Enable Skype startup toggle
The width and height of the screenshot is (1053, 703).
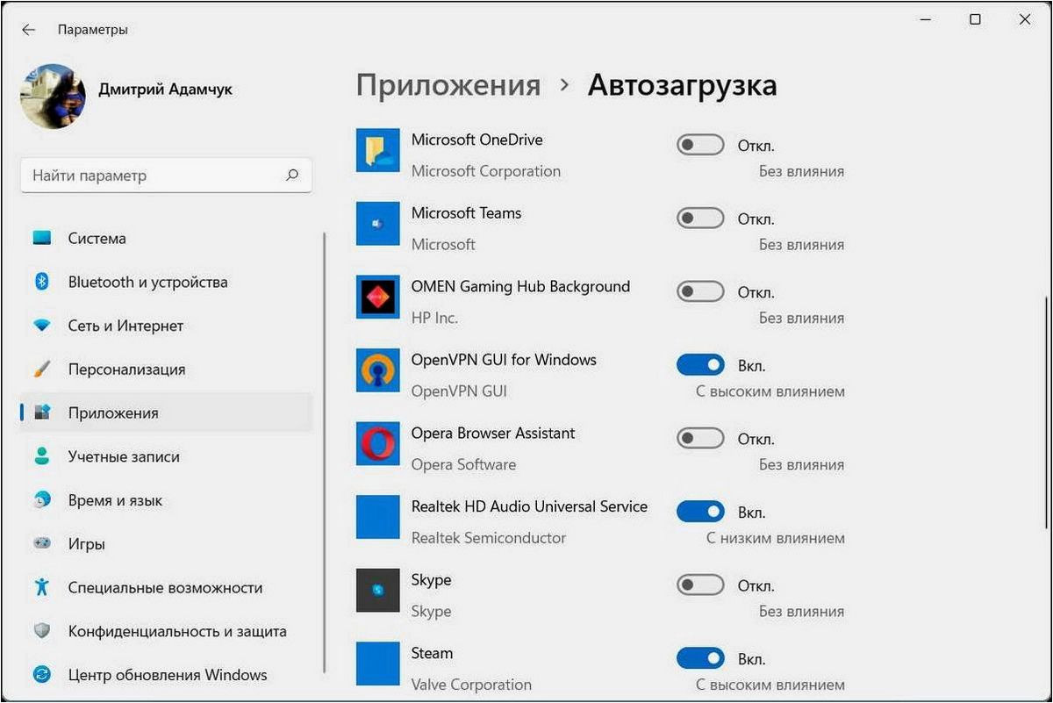700,585
